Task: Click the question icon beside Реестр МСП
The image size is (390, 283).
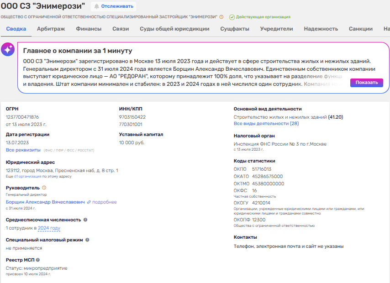Action: (x=38, y=260)
